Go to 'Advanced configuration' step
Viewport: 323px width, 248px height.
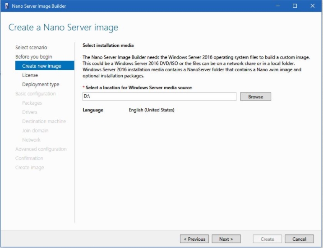coord(41,149)
